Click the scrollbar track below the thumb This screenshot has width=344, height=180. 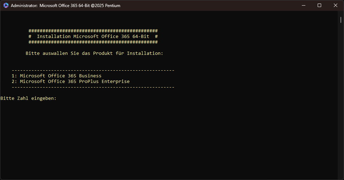[x=341, y=105]
